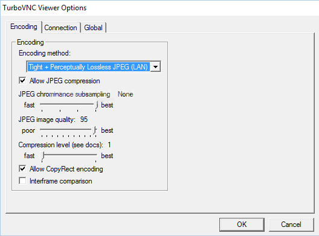Click the OK button

click(x=242, y=225)
